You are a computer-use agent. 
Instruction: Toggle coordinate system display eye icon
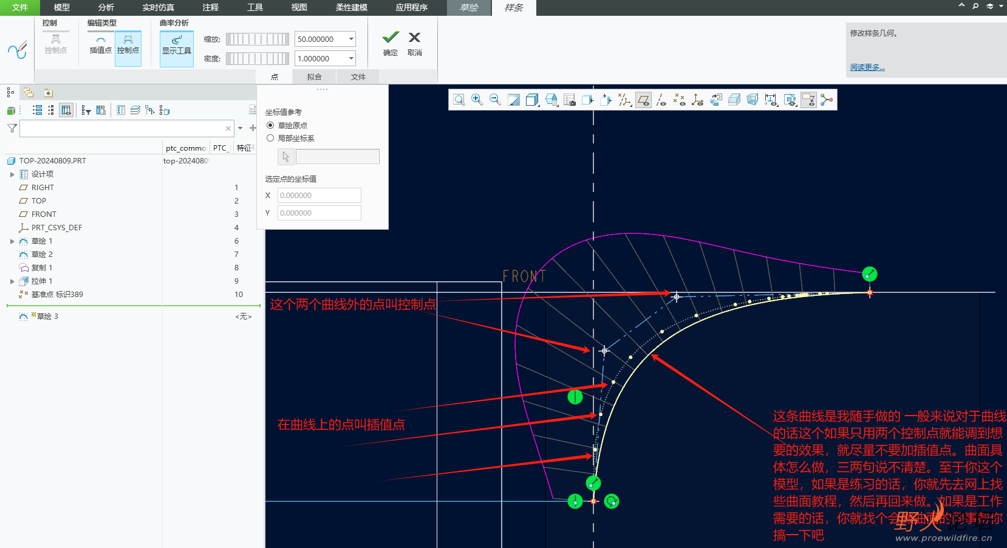pyautogui.click(x=698, y=100)
